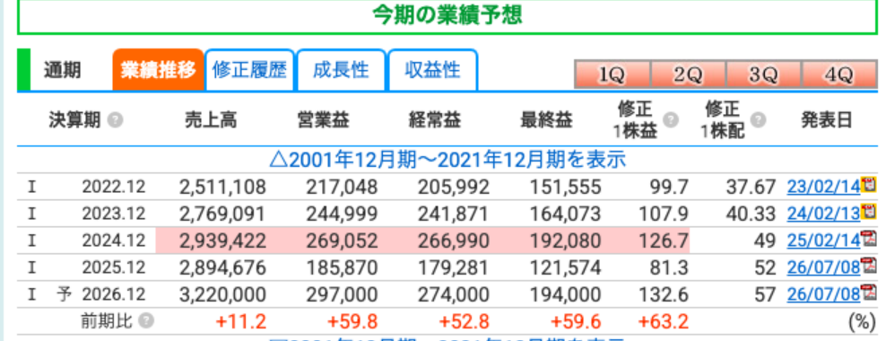Screen dimensions: 886x341
Task: Open the 収益性 tab
Action: pos(433,70)
